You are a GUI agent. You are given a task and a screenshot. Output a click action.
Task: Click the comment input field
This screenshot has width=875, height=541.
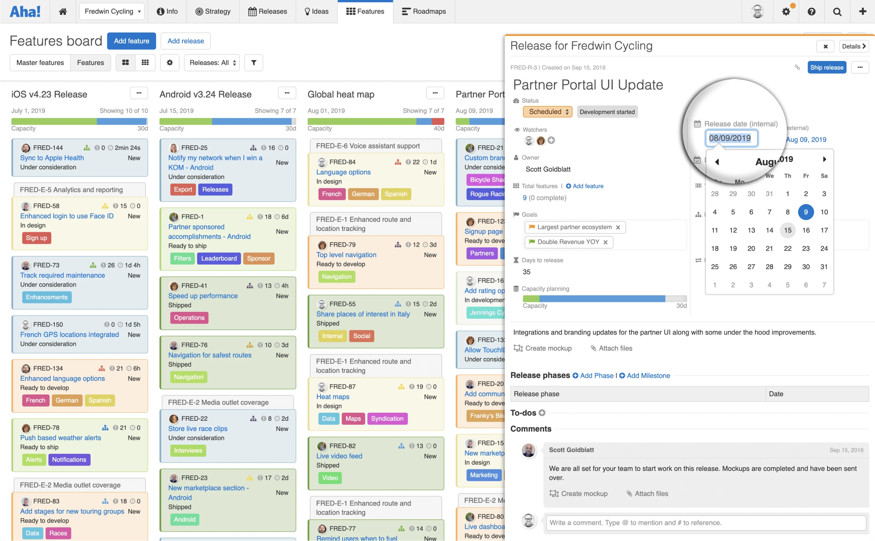[x=706, y=522]
